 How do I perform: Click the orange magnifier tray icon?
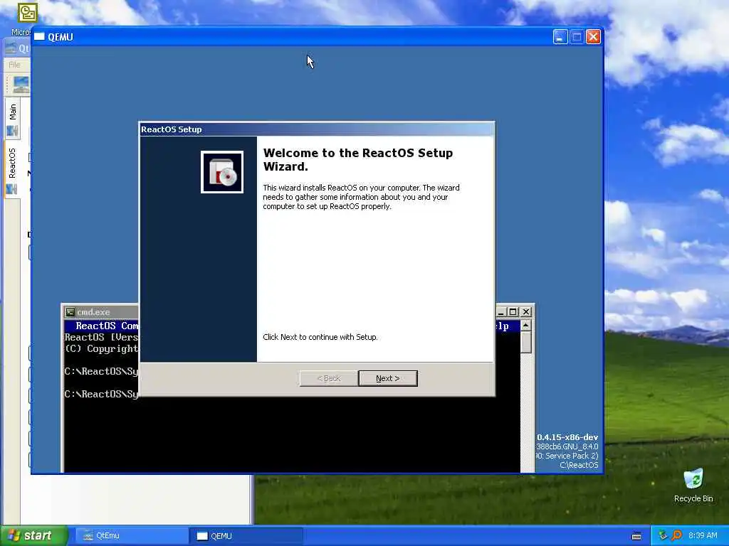(x=676, y=536)
